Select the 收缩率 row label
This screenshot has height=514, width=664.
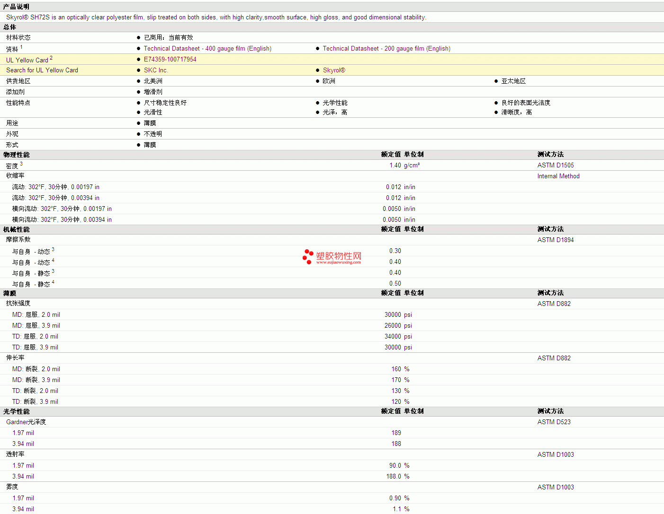click(x=15, y=176)
